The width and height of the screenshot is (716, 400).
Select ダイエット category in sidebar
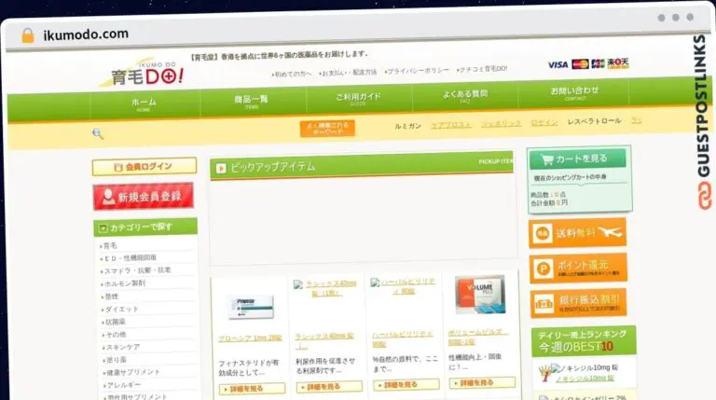[121, 310]
